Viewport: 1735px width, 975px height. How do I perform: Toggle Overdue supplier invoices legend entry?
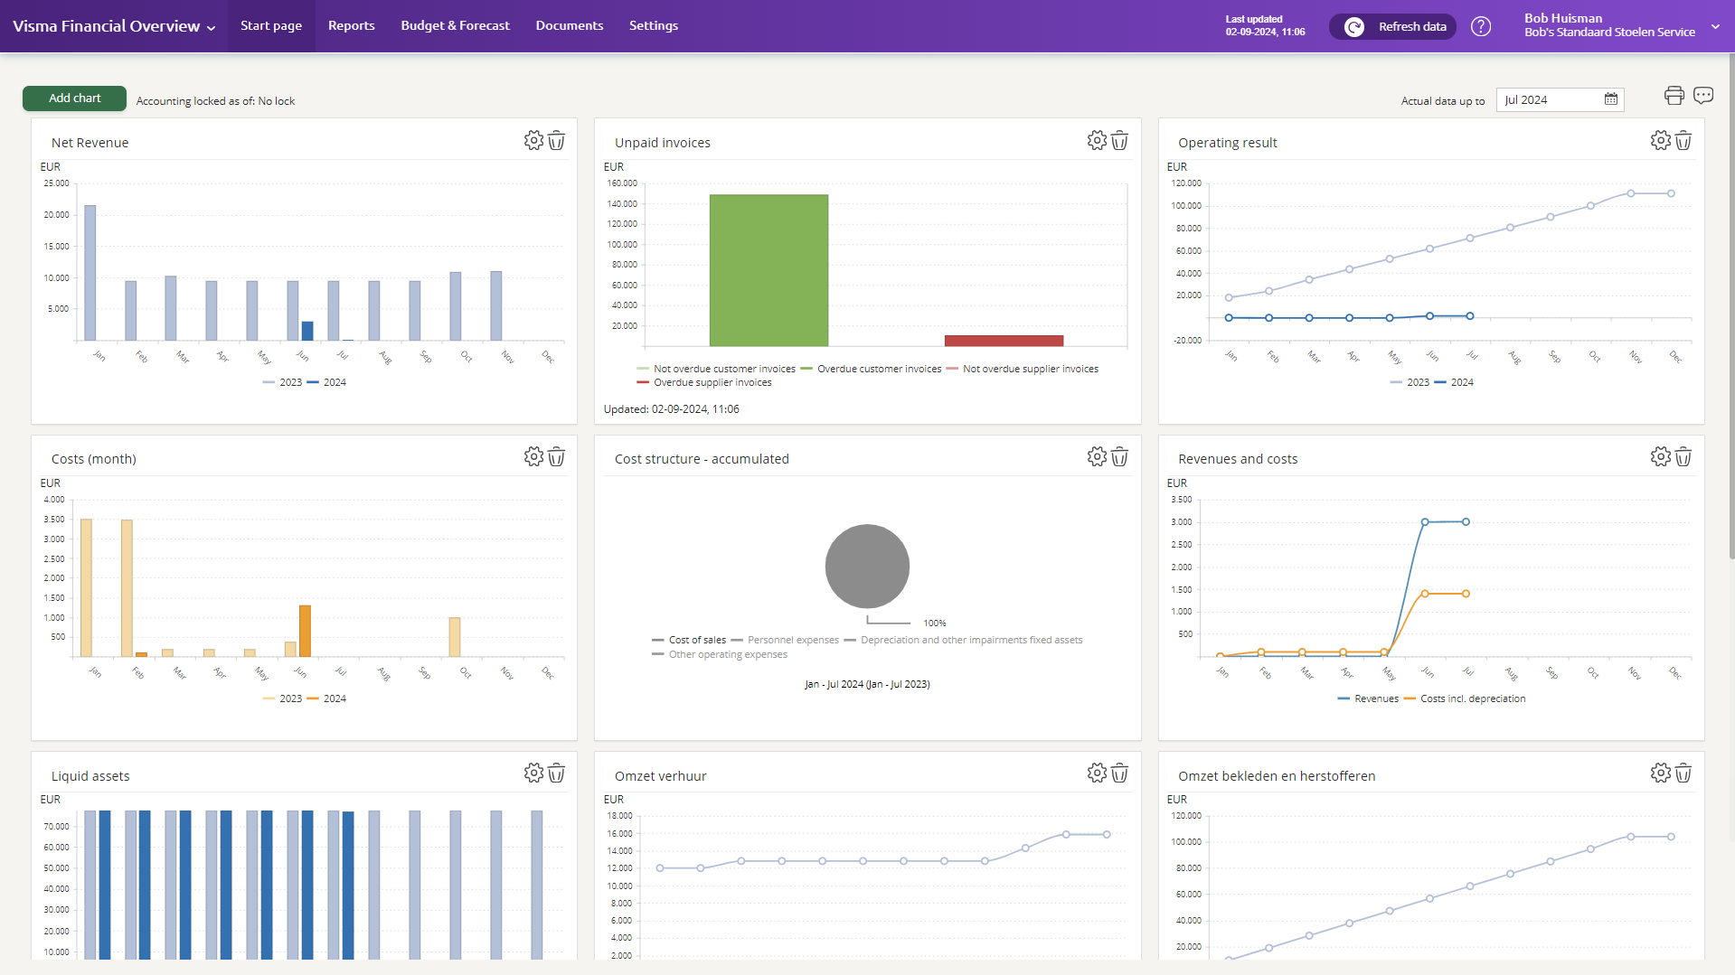click(x=704, y=382)
